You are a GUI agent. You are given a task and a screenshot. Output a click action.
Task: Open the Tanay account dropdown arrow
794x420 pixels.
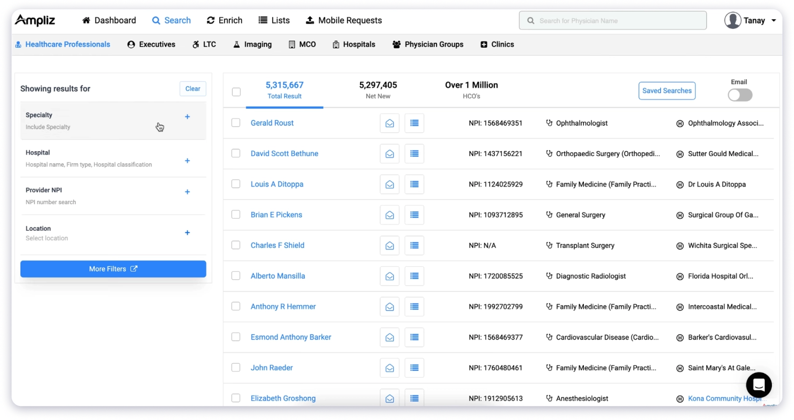click(x=774, y=21)
